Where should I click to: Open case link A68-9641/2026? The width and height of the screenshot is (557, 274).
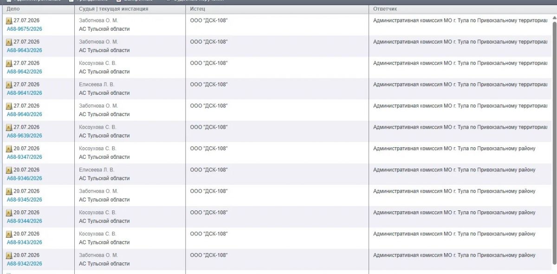pos(24,93)
